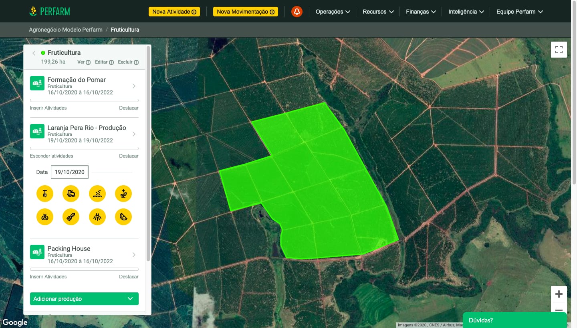Viewport: 577px width, 328px height.
Task: Toggle fullscreen map view
Action: coord(559,50)
